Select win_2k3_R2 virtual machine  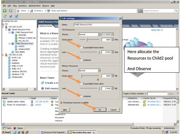(24, 41)
